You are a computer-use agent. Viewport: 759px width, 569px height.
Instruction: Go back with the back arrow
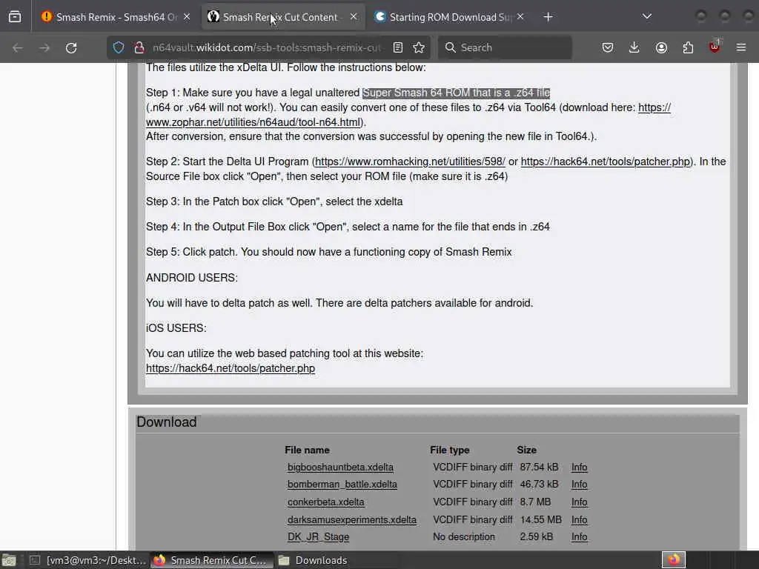18,47
